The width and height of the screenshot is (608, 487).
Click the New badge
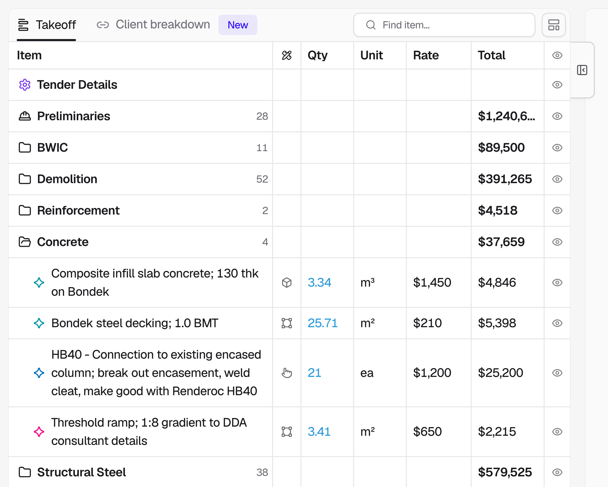[x=237, y=25]
